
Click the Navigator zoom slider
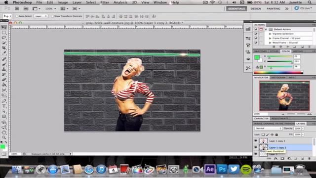(x=296, y=114)
